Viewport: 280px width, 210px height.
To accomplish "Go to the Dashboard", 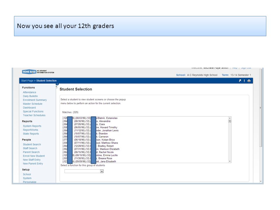I will coord(29,108).
